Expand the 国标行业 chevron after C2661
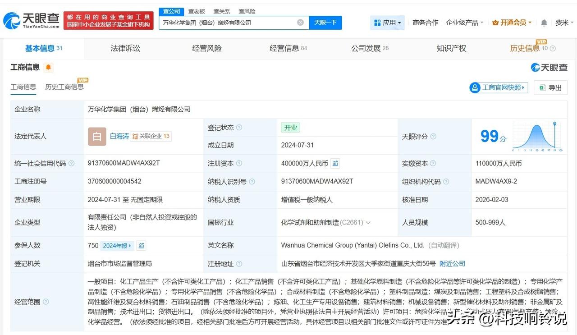This screenshot has height=335, width=577. click(368, 223)
